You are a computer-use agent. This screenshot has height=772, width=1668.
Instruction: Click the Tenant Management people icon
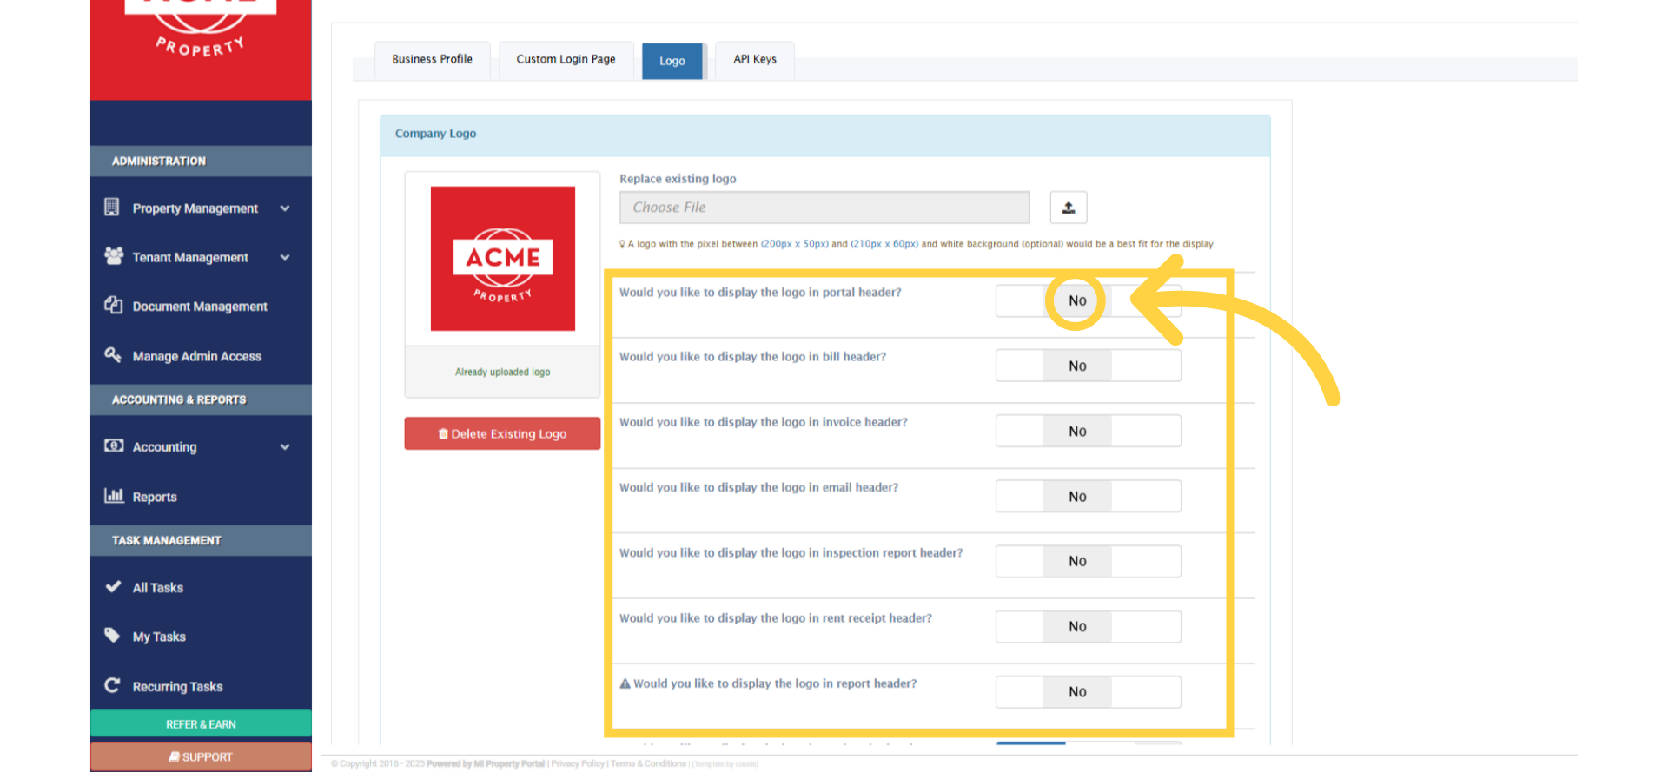(114, 255)
